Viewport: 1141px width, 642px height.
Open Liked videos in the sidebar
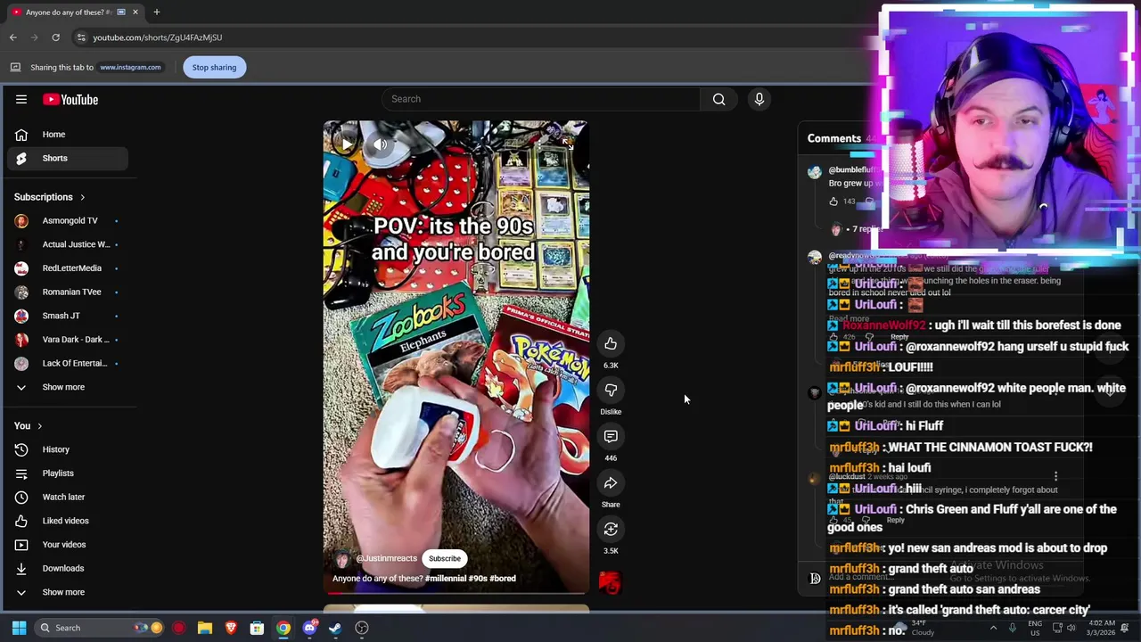point(68,521)
